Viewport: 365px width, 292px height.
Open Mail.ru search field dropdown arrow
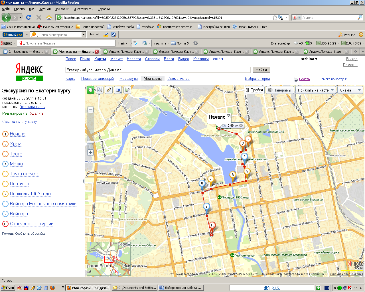tap(84, 35)
